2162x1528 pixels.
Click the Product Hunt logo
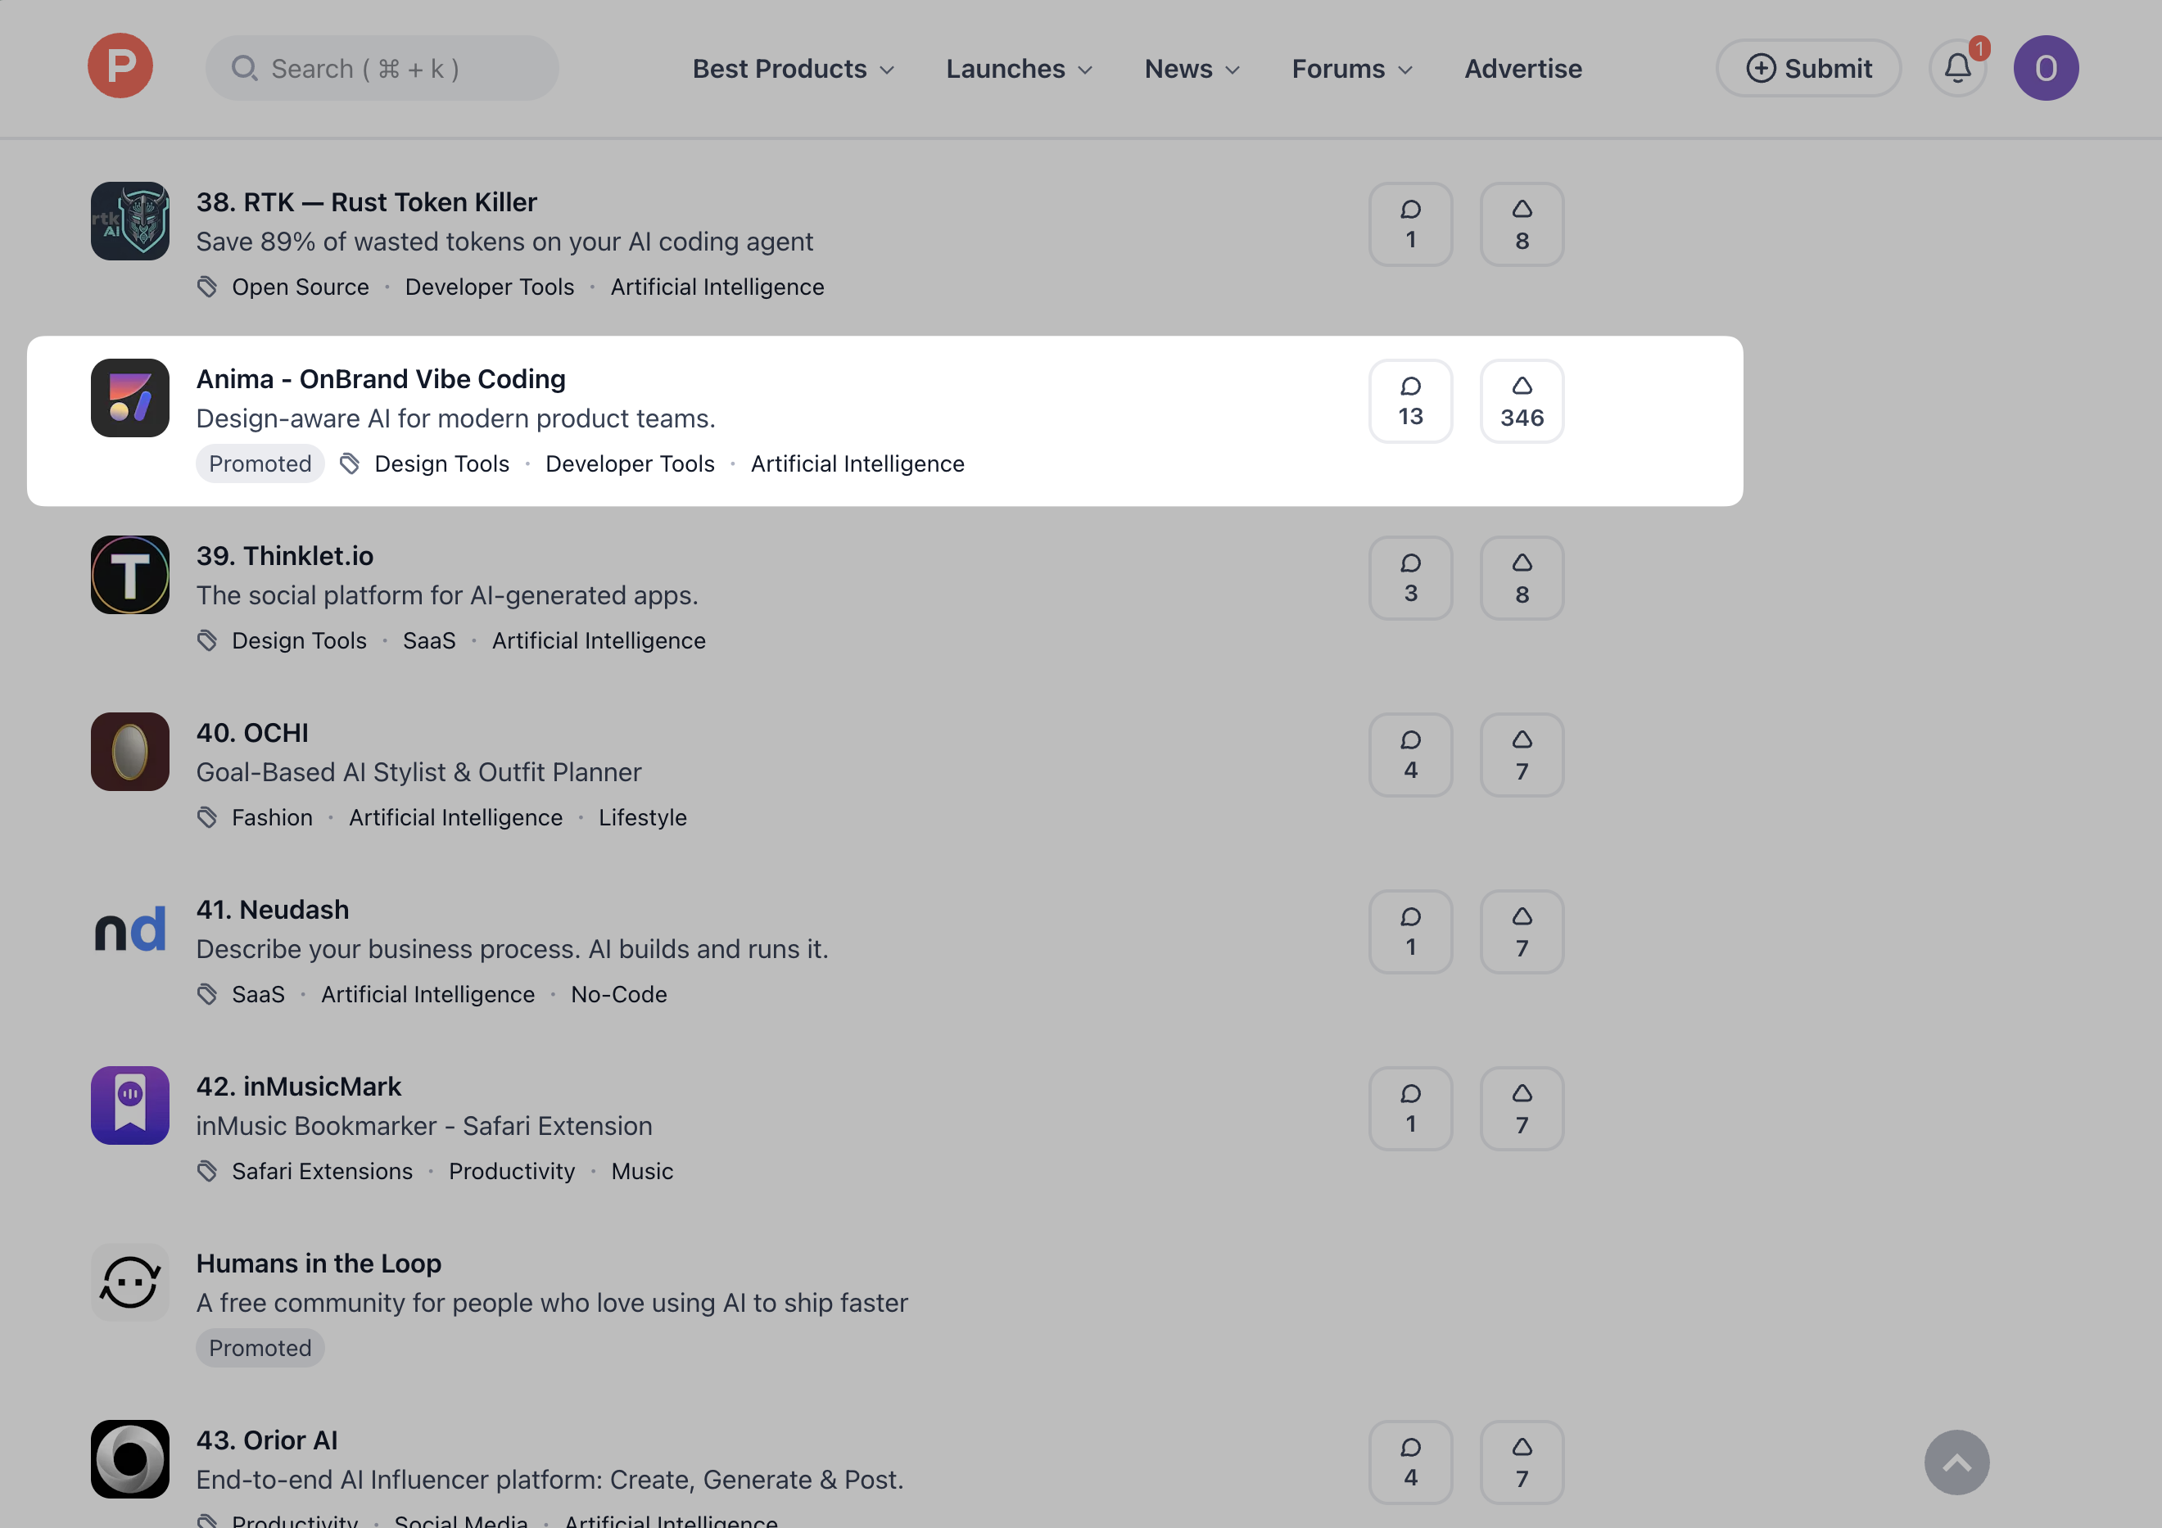[x=120, y=67]
